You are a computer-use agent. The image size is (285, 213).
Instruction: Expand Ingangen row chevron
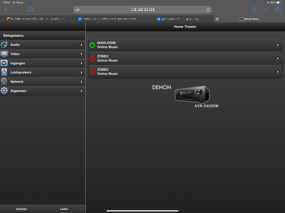pyautogui.click(x=81, y=63)
